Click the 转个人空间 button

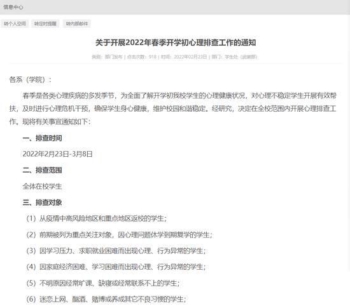tap(15, 23)
